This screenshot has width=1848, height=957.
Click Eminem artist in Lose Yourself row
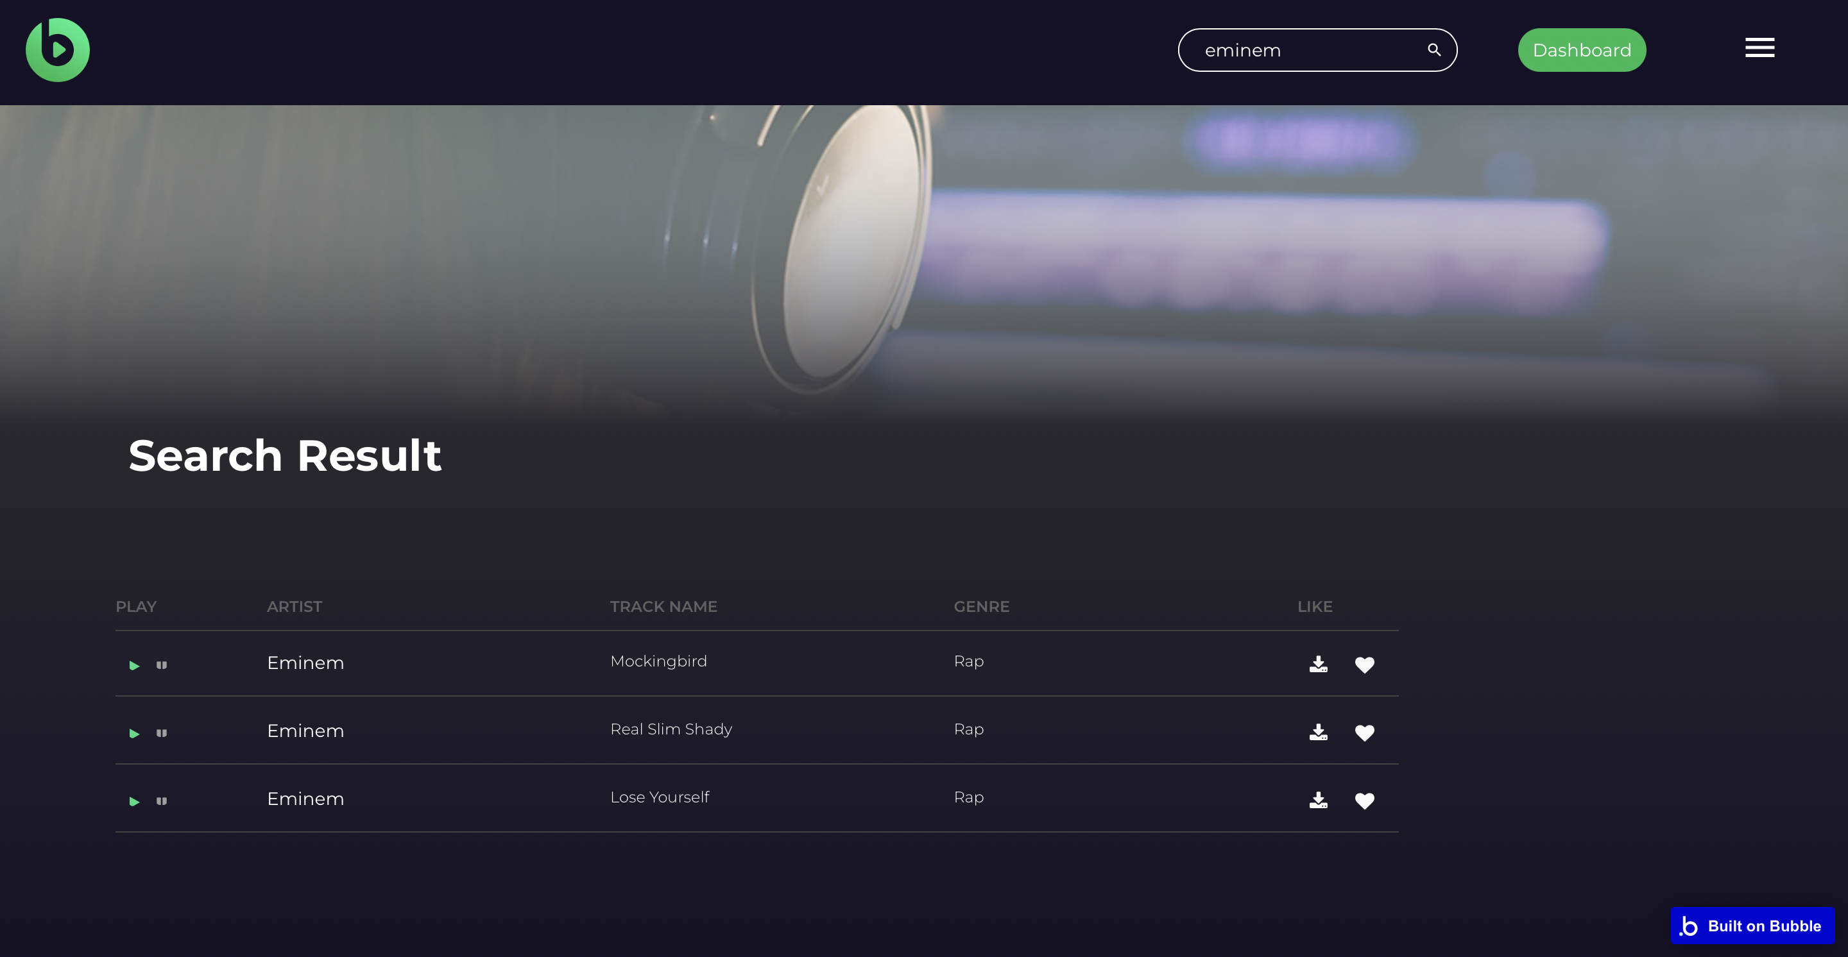(305, 799)
